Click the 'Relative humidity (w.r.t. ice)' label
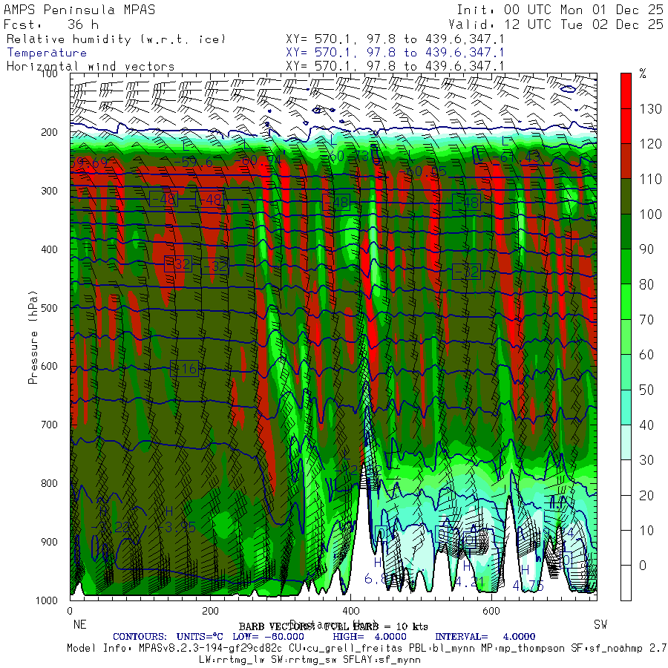 tap(116, 39)
